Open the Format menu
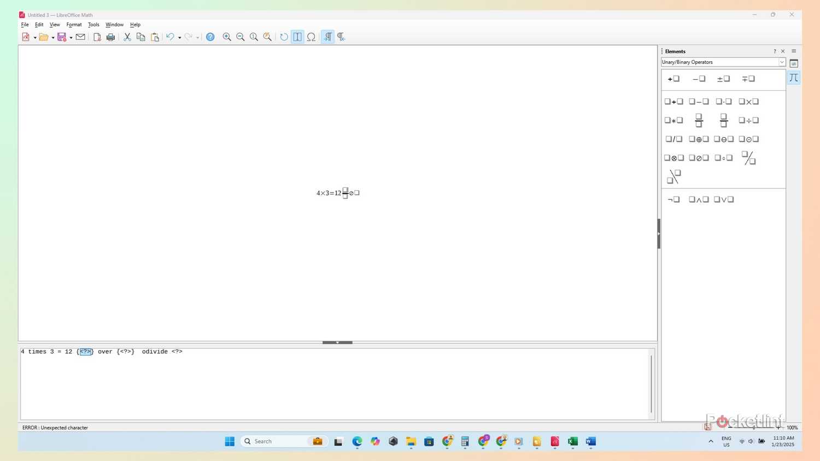 coord(74,25)
